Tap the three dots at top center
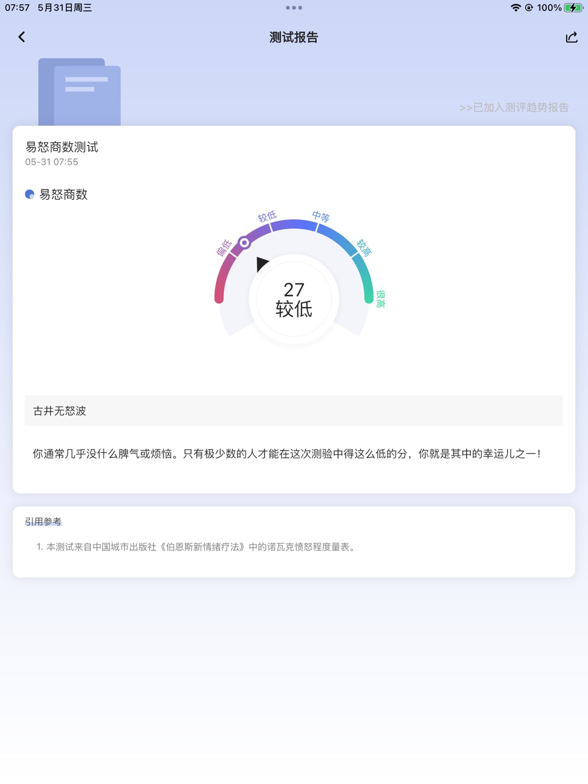This screenshot has height=784, width=588. click(294, 8)
